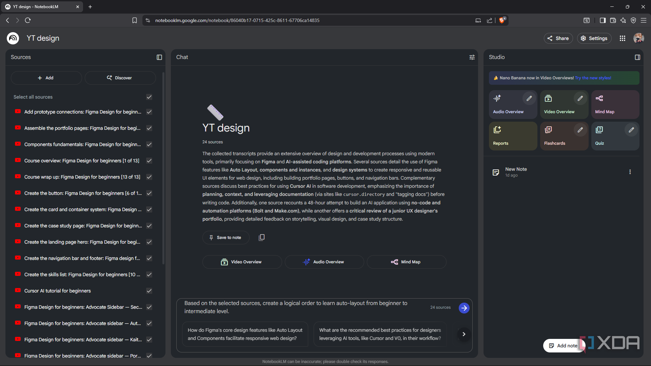Open chat configuration settings icon
This screenshot has width=651, height=366.
click(x=472, y=57)
